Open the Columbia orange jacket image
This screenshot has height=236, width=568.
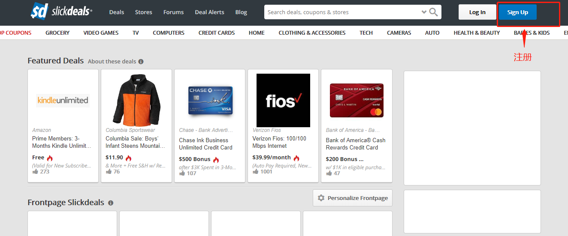pyautogui.click(x=136, y=100)
